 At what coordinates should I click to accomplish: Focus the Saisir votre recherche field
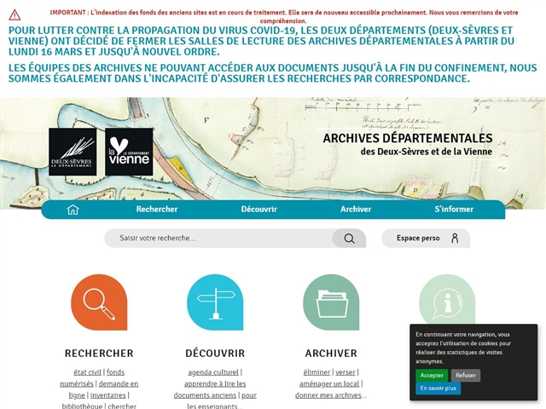pyautogui.click(x=218, y=239)
